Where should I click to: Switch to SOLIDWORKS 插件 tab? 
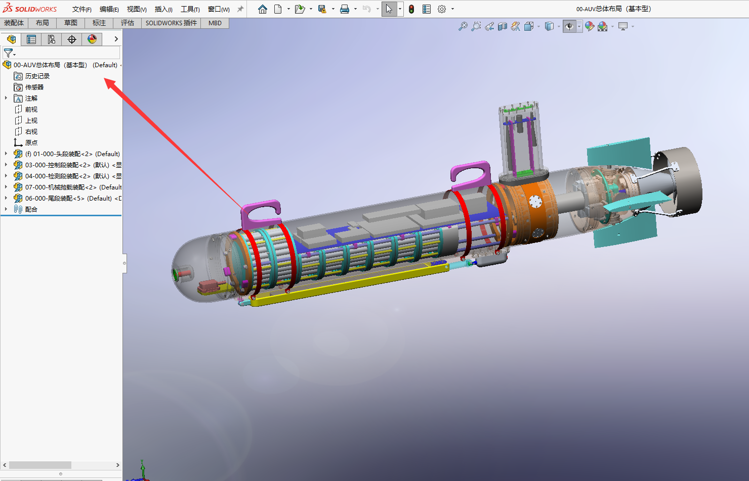(x=171, y=23)
